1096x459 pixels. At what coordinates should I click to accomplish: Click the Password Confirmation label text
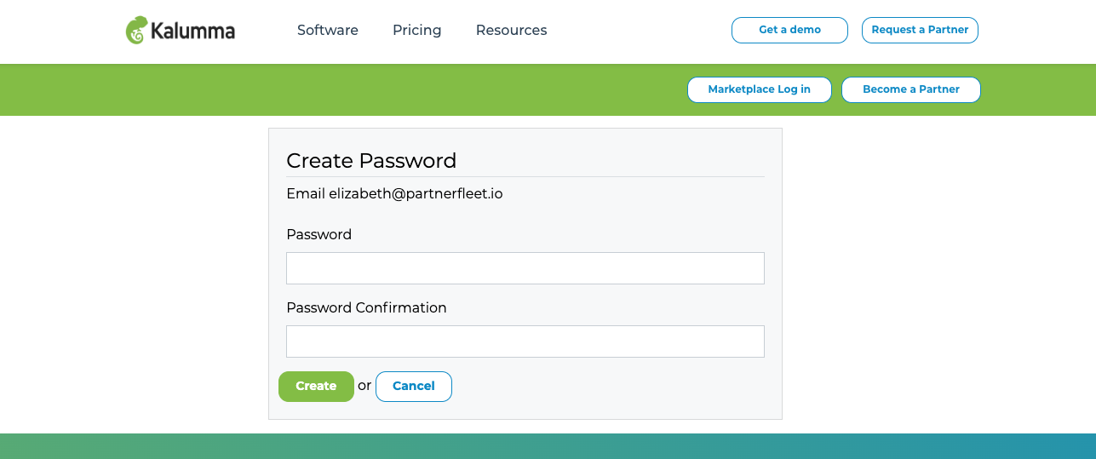(366, 307)
